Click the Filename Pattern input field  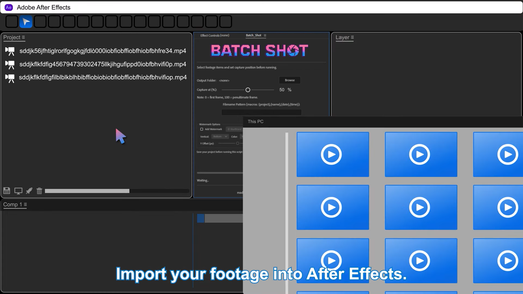tap(261, 112)
